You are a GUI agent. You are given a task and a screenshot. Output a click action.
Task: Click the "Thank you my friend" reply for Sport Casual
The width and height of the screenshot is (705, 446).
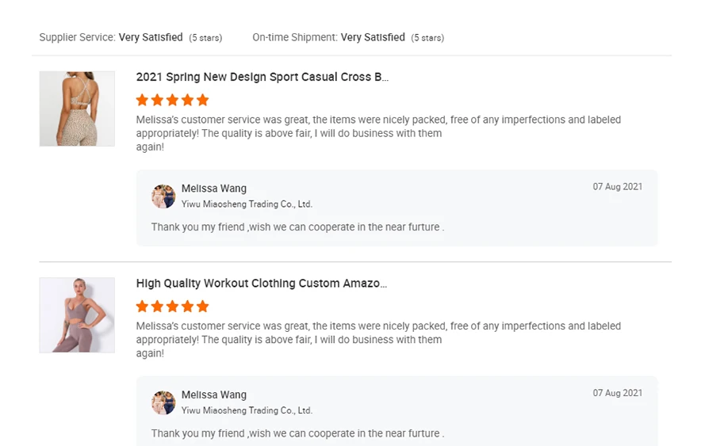pos(297,227)
